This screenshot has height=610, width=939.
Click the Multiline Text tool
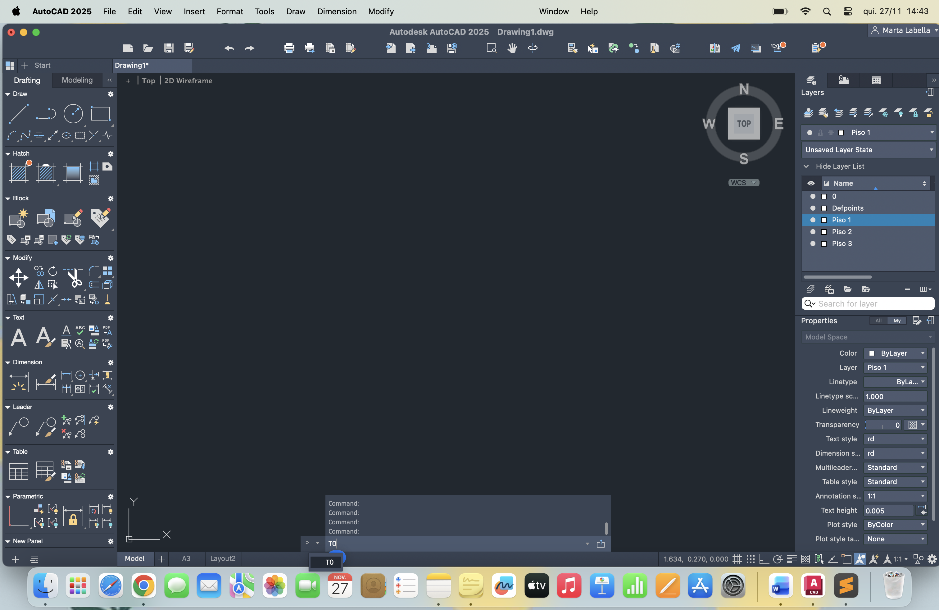pyautogui.click(x=18, y=338)
